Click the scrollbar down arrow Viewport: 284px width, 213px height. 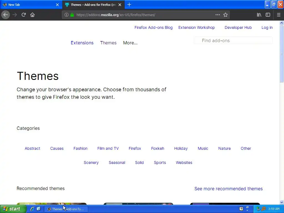point(282,202)
